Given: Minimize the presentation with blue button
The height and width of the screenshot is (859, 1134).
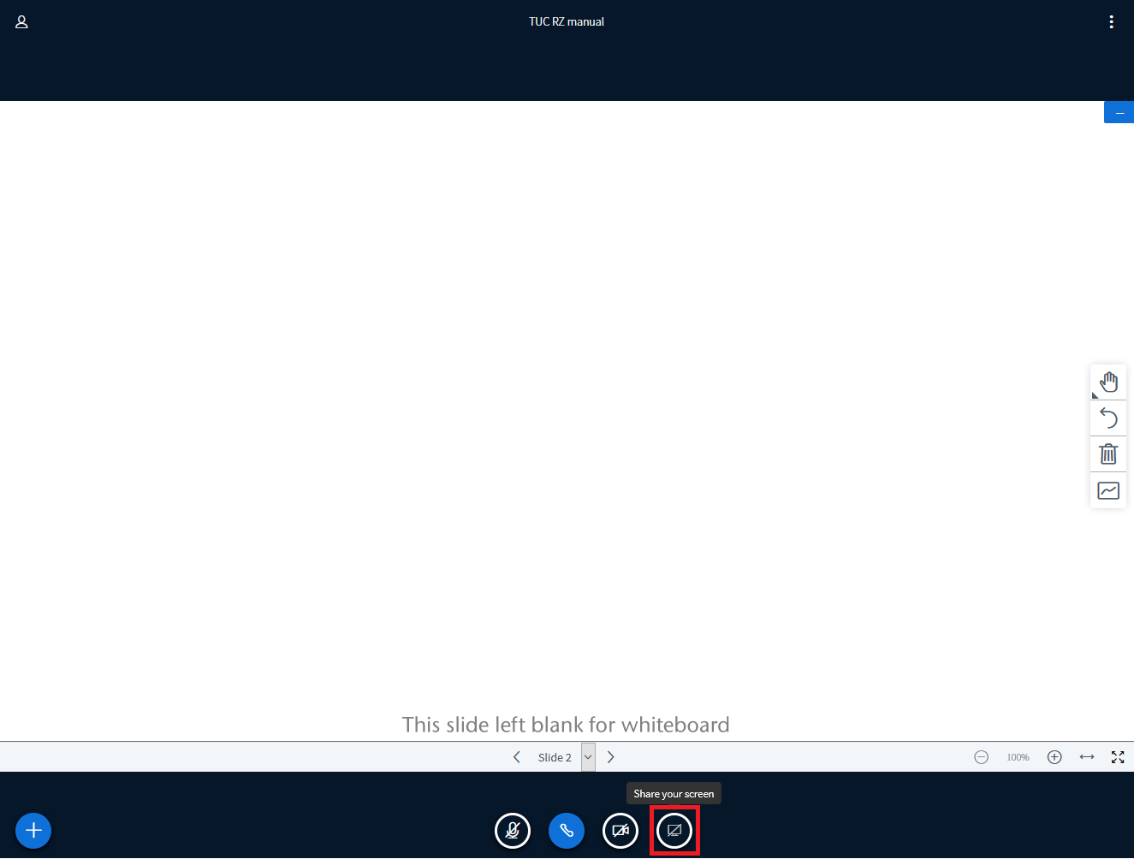Looking at the screenshot, I should 1119,113.
